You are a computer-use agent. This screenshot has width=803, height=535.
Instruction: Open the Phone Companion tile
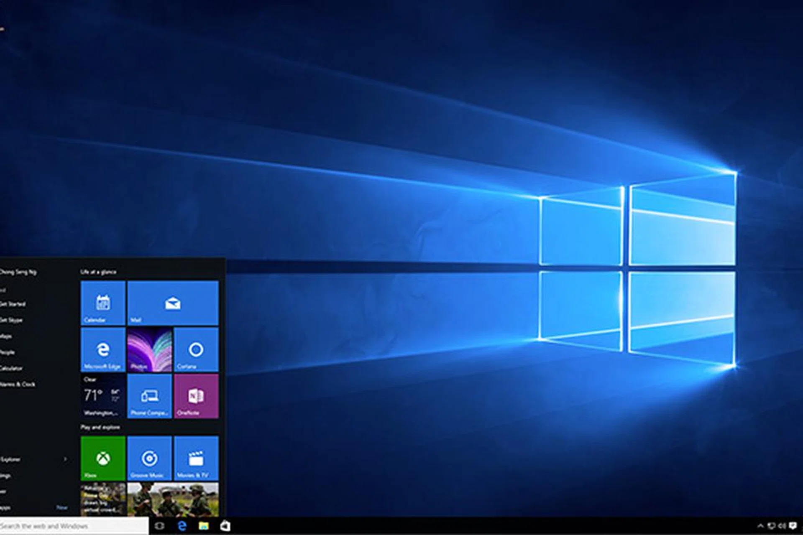pos(149,396)
